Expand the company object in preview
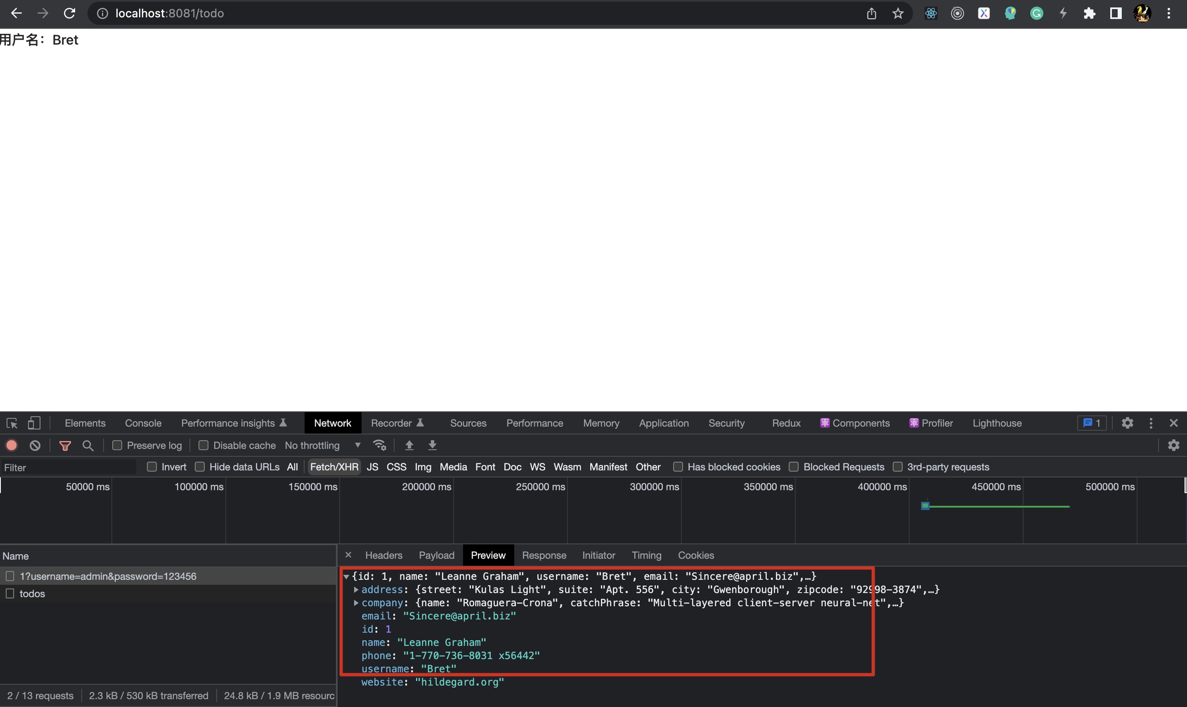The height and width of the screenshot is (707, 1187). 356,603
